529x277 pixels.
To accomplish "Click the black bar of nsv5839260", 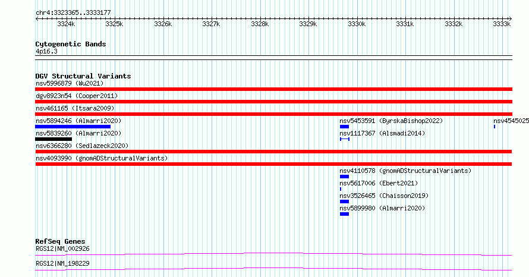I will click(x=53, y=139).
